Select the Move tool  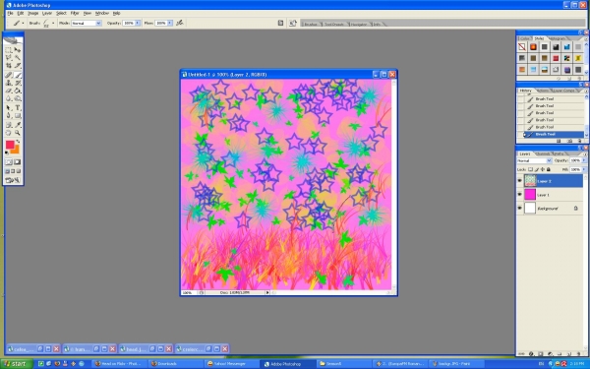coord(18,50)
